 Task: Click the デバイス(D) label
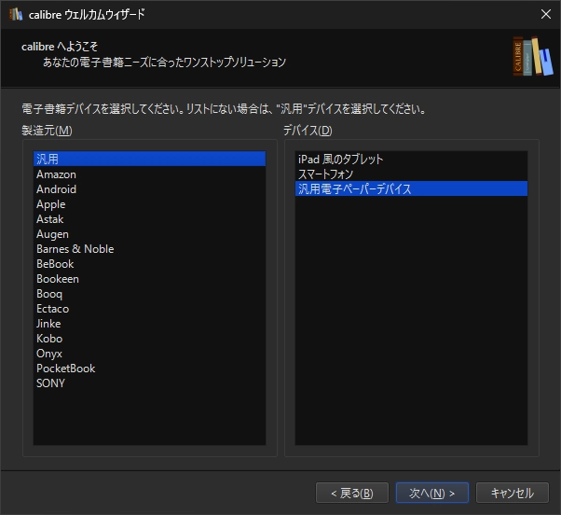click(308, 131)
